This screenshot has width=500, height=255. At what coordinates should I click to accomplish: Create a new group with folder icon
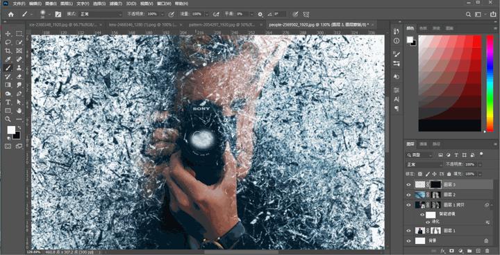[469, 251]
